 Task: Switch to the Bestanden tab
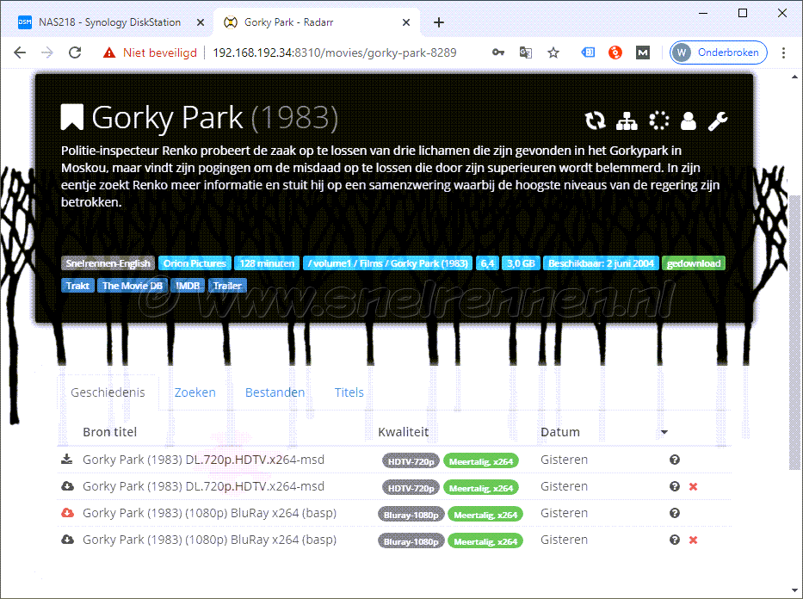click(x=275, y=392)
